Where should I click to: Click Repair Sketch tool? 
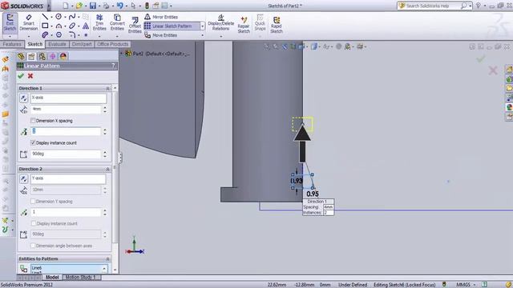pyautogui.click(x=244, y=25)
